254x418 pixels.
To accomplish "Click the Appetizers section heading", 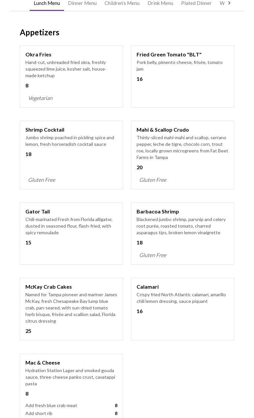I will point(40,32).
